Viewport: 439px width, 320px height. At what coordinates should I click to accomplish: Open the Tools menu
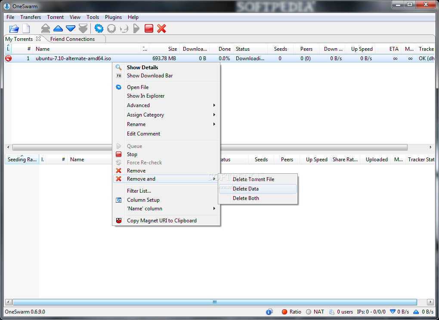(x=93, y=17)
